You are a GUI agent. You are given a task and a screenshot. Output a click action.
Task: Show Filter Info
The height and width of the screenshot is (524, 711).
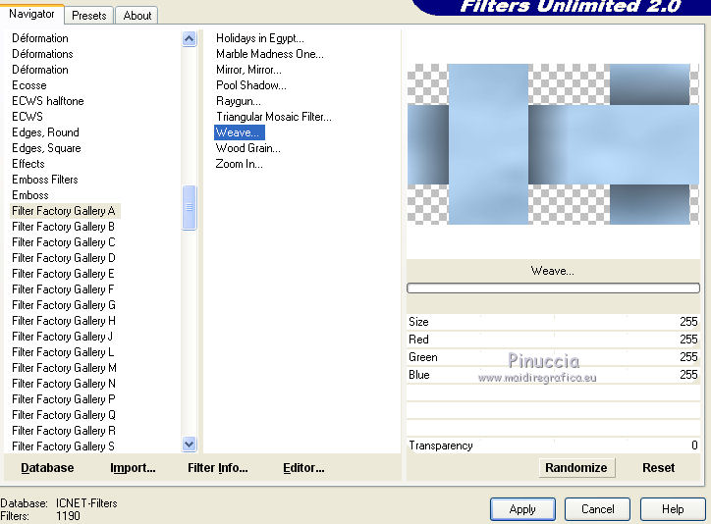point(218,468)
